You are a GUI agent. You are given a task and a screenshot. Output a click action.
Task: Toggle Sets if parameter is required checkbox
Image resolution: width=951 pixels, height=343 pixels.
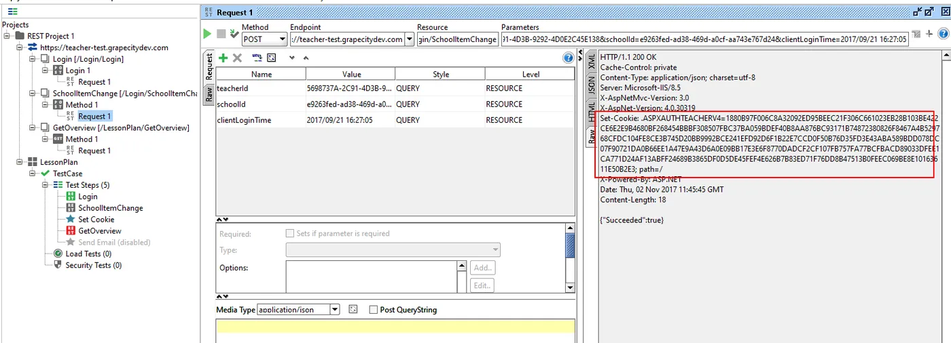pyautogui.click(x=290, y=233)
